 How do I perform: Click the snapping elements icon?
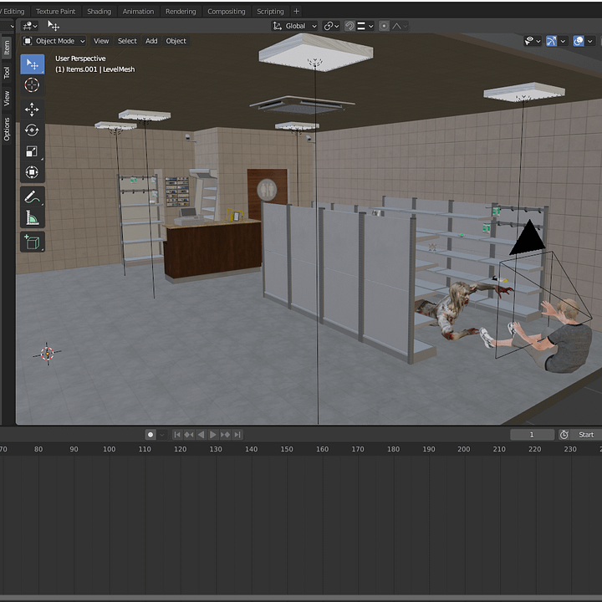tap(361, 26)
